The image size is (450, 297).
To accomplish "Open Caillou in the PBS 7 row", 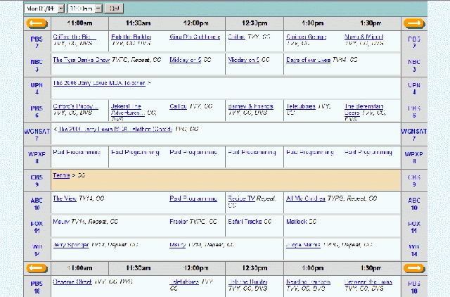I will pos(236,37).
